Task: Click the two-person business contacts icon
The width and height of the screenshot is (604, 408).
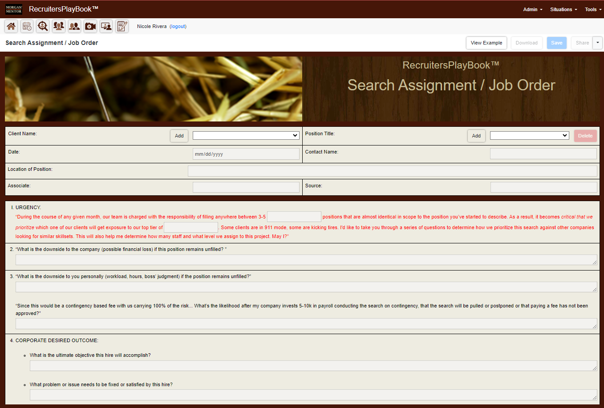Action: [74, 26]
